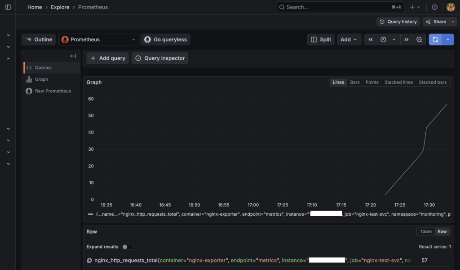Screen dimensions: 460x270
Task: Open the refresh interval dropdown arrow
Action: pos(448,39)
